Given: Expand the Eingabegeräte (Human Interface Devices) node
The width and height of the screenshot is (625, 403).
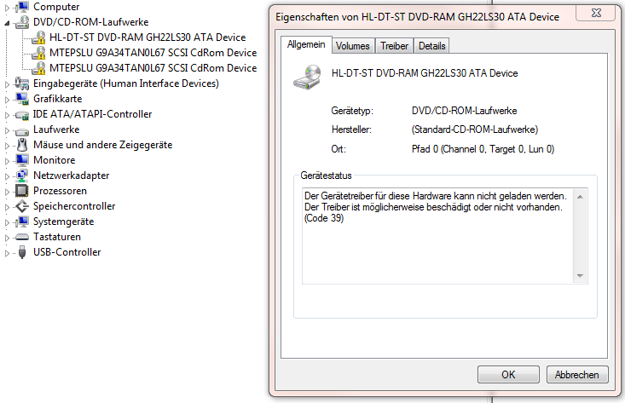Looking at the screenshot, I should pos(7,84).
